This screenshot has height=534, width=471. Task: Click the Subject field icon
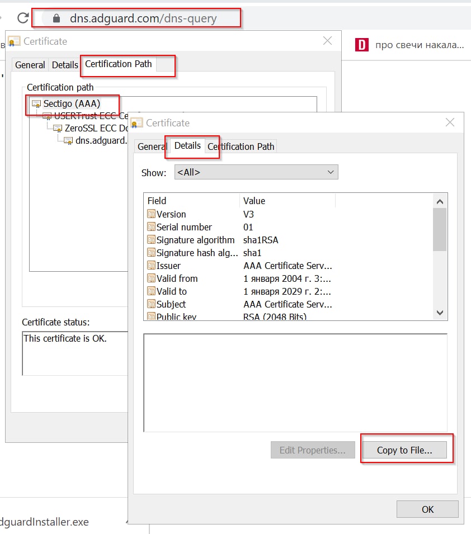(151, 304)
